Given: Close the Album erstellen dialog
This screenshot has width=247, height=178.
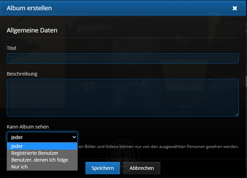Looking at the screenshot, I should (x=235, y=8).
